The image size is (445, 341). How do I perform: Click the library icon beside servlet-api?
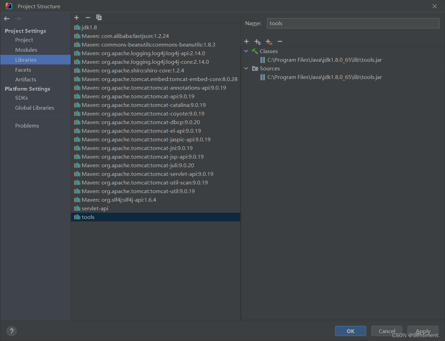(x=77, y=208)
